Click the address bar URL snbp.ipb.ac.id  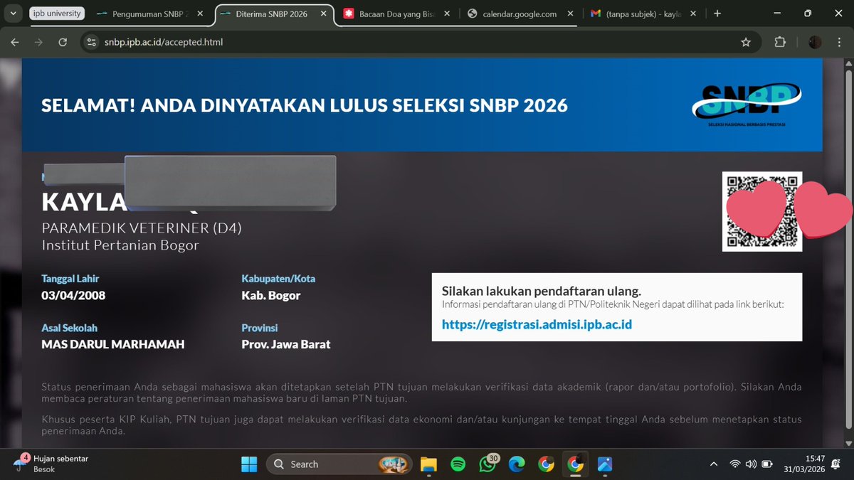point(164,42)
